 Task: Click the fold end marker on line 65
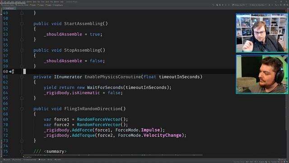22,98
